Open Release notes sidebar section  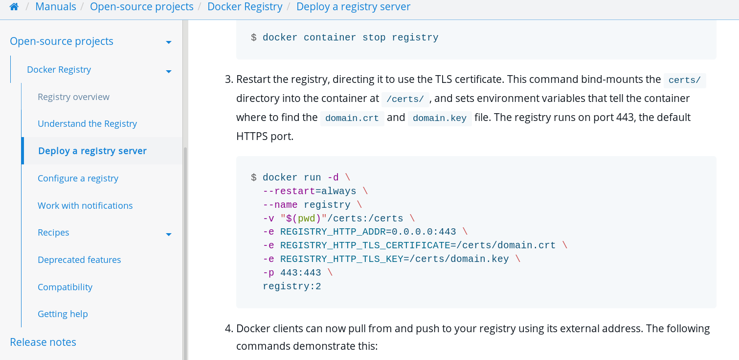click(x=43, y=342)
